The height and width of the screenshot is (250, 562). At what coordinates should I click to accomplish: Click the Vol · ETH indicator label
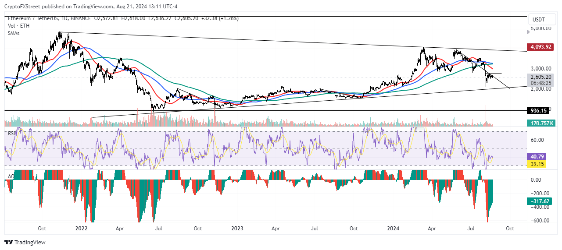point(18,26)
